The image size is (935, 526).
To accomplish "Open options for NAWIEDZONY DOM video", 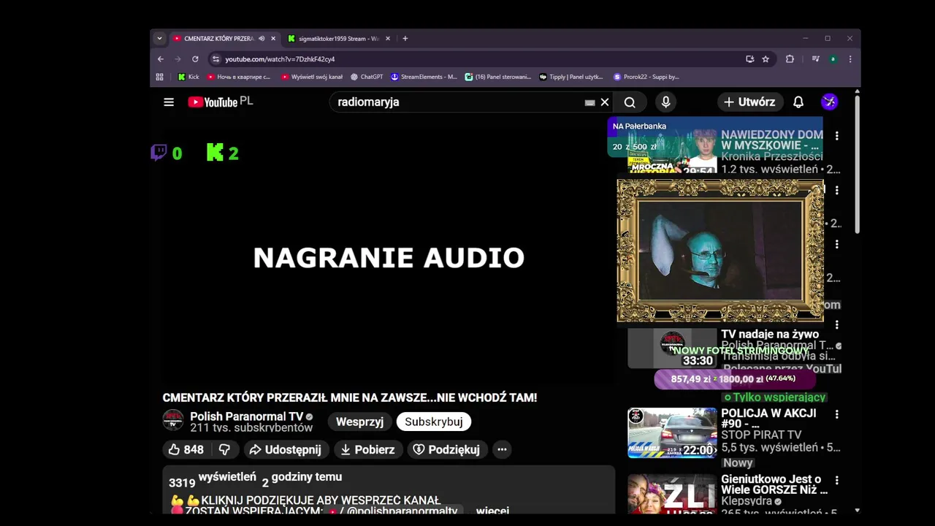I will 837,136.
